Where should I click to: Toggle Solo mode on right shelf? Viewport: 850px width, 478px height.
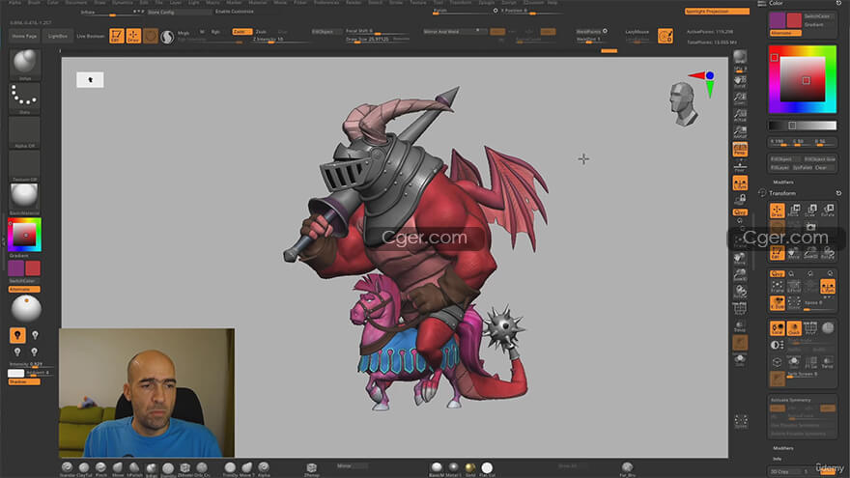740,360
